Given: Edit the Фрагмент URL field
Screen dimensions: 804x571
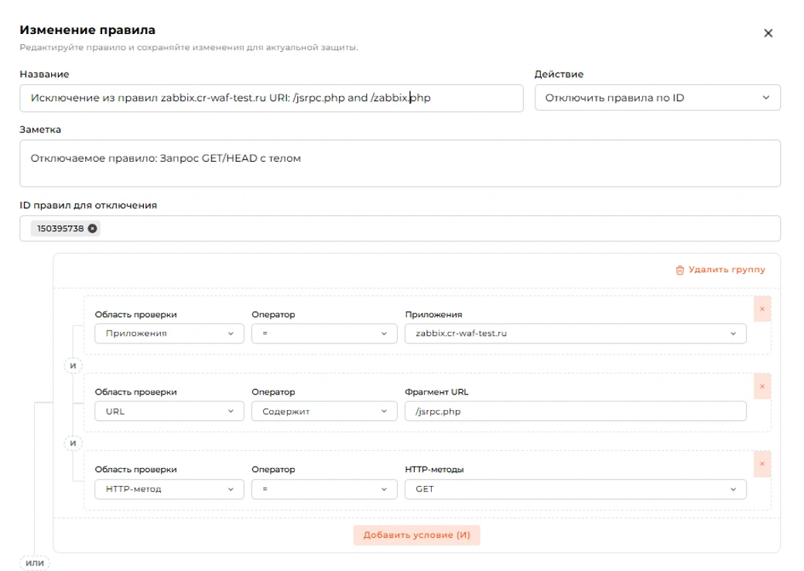Looking at the screenshot, I should [x=575, y=411].
